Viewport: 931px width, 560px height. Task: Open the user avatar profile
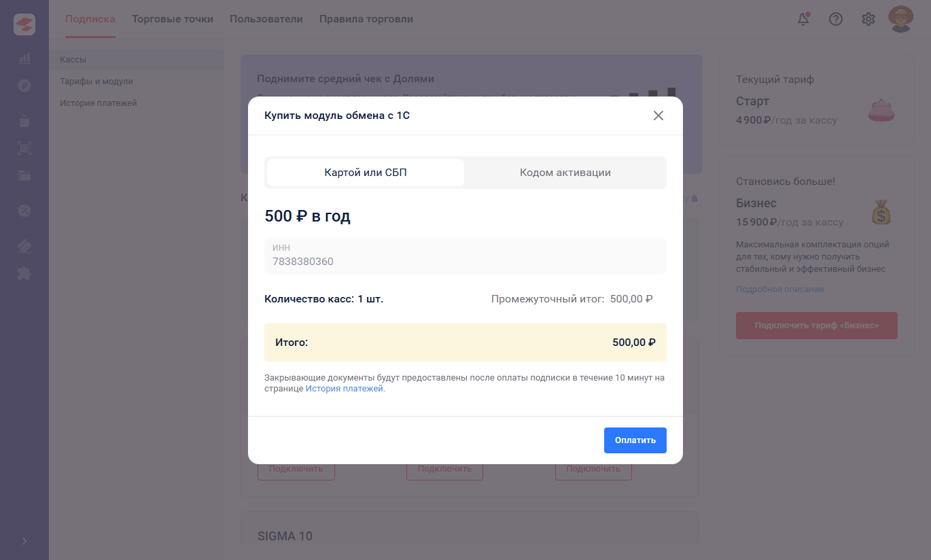(901, 19)
